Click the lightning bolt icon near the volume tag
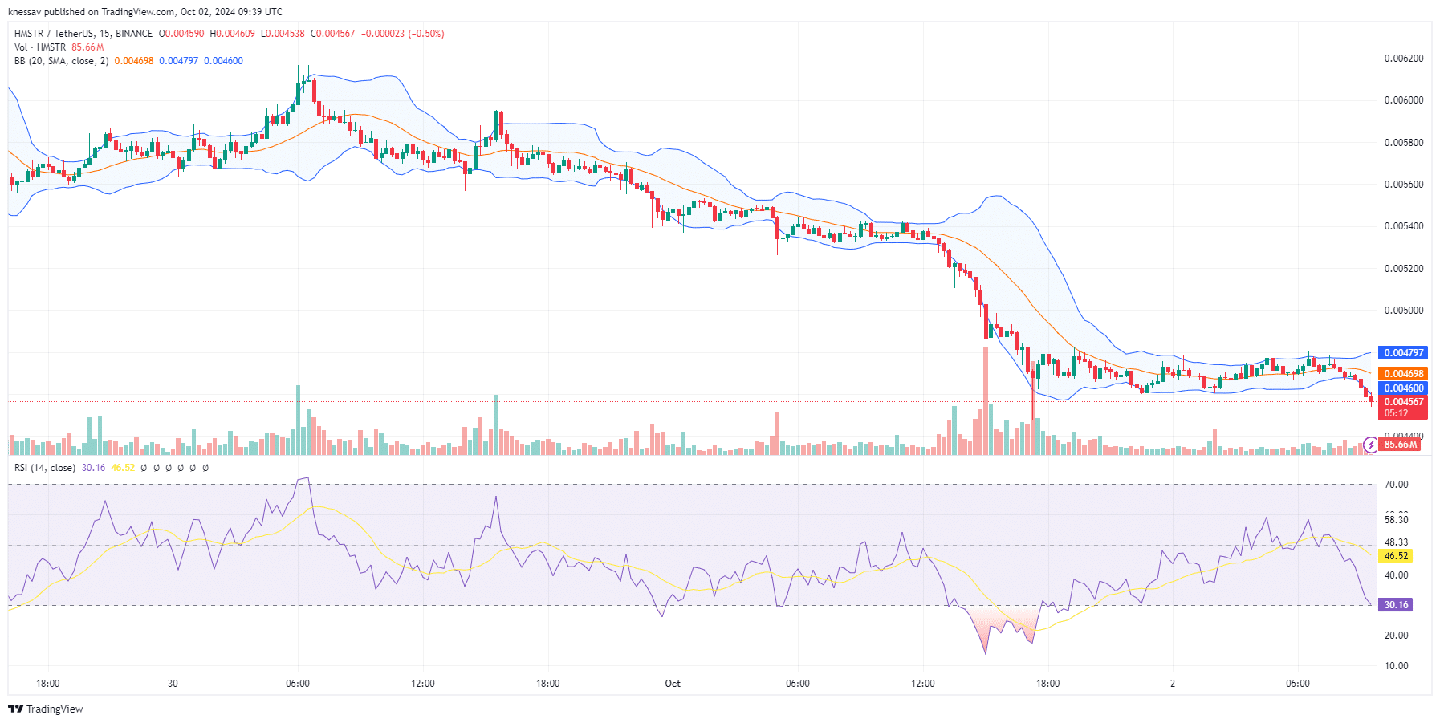The width and height of the screenshot is (1440, 723). coord(1371,444)
